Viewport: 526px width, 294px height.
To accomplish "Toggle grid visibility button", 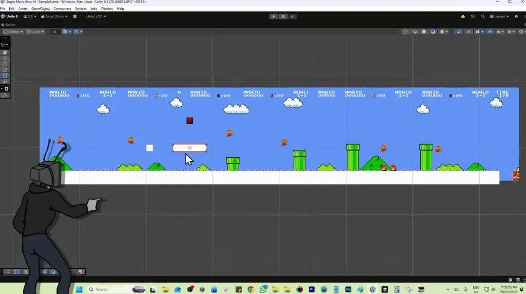I will click(66, 32).
